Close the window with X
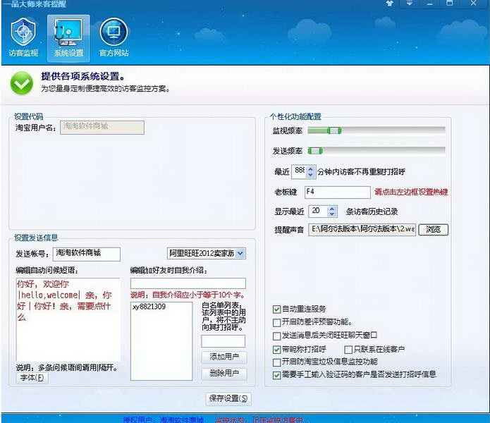The width and height of the screenshot is (490, 423). point(474,4)
